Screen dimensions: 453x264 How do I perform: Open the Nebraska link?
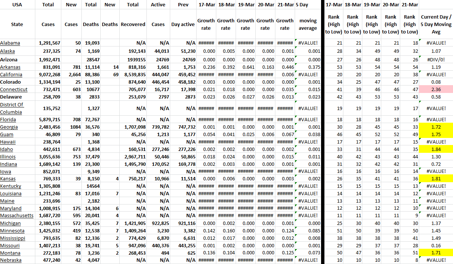click(x=10, y=260)
